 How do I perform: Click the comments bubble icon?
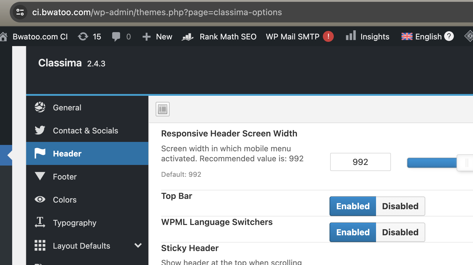click(116, 37)
